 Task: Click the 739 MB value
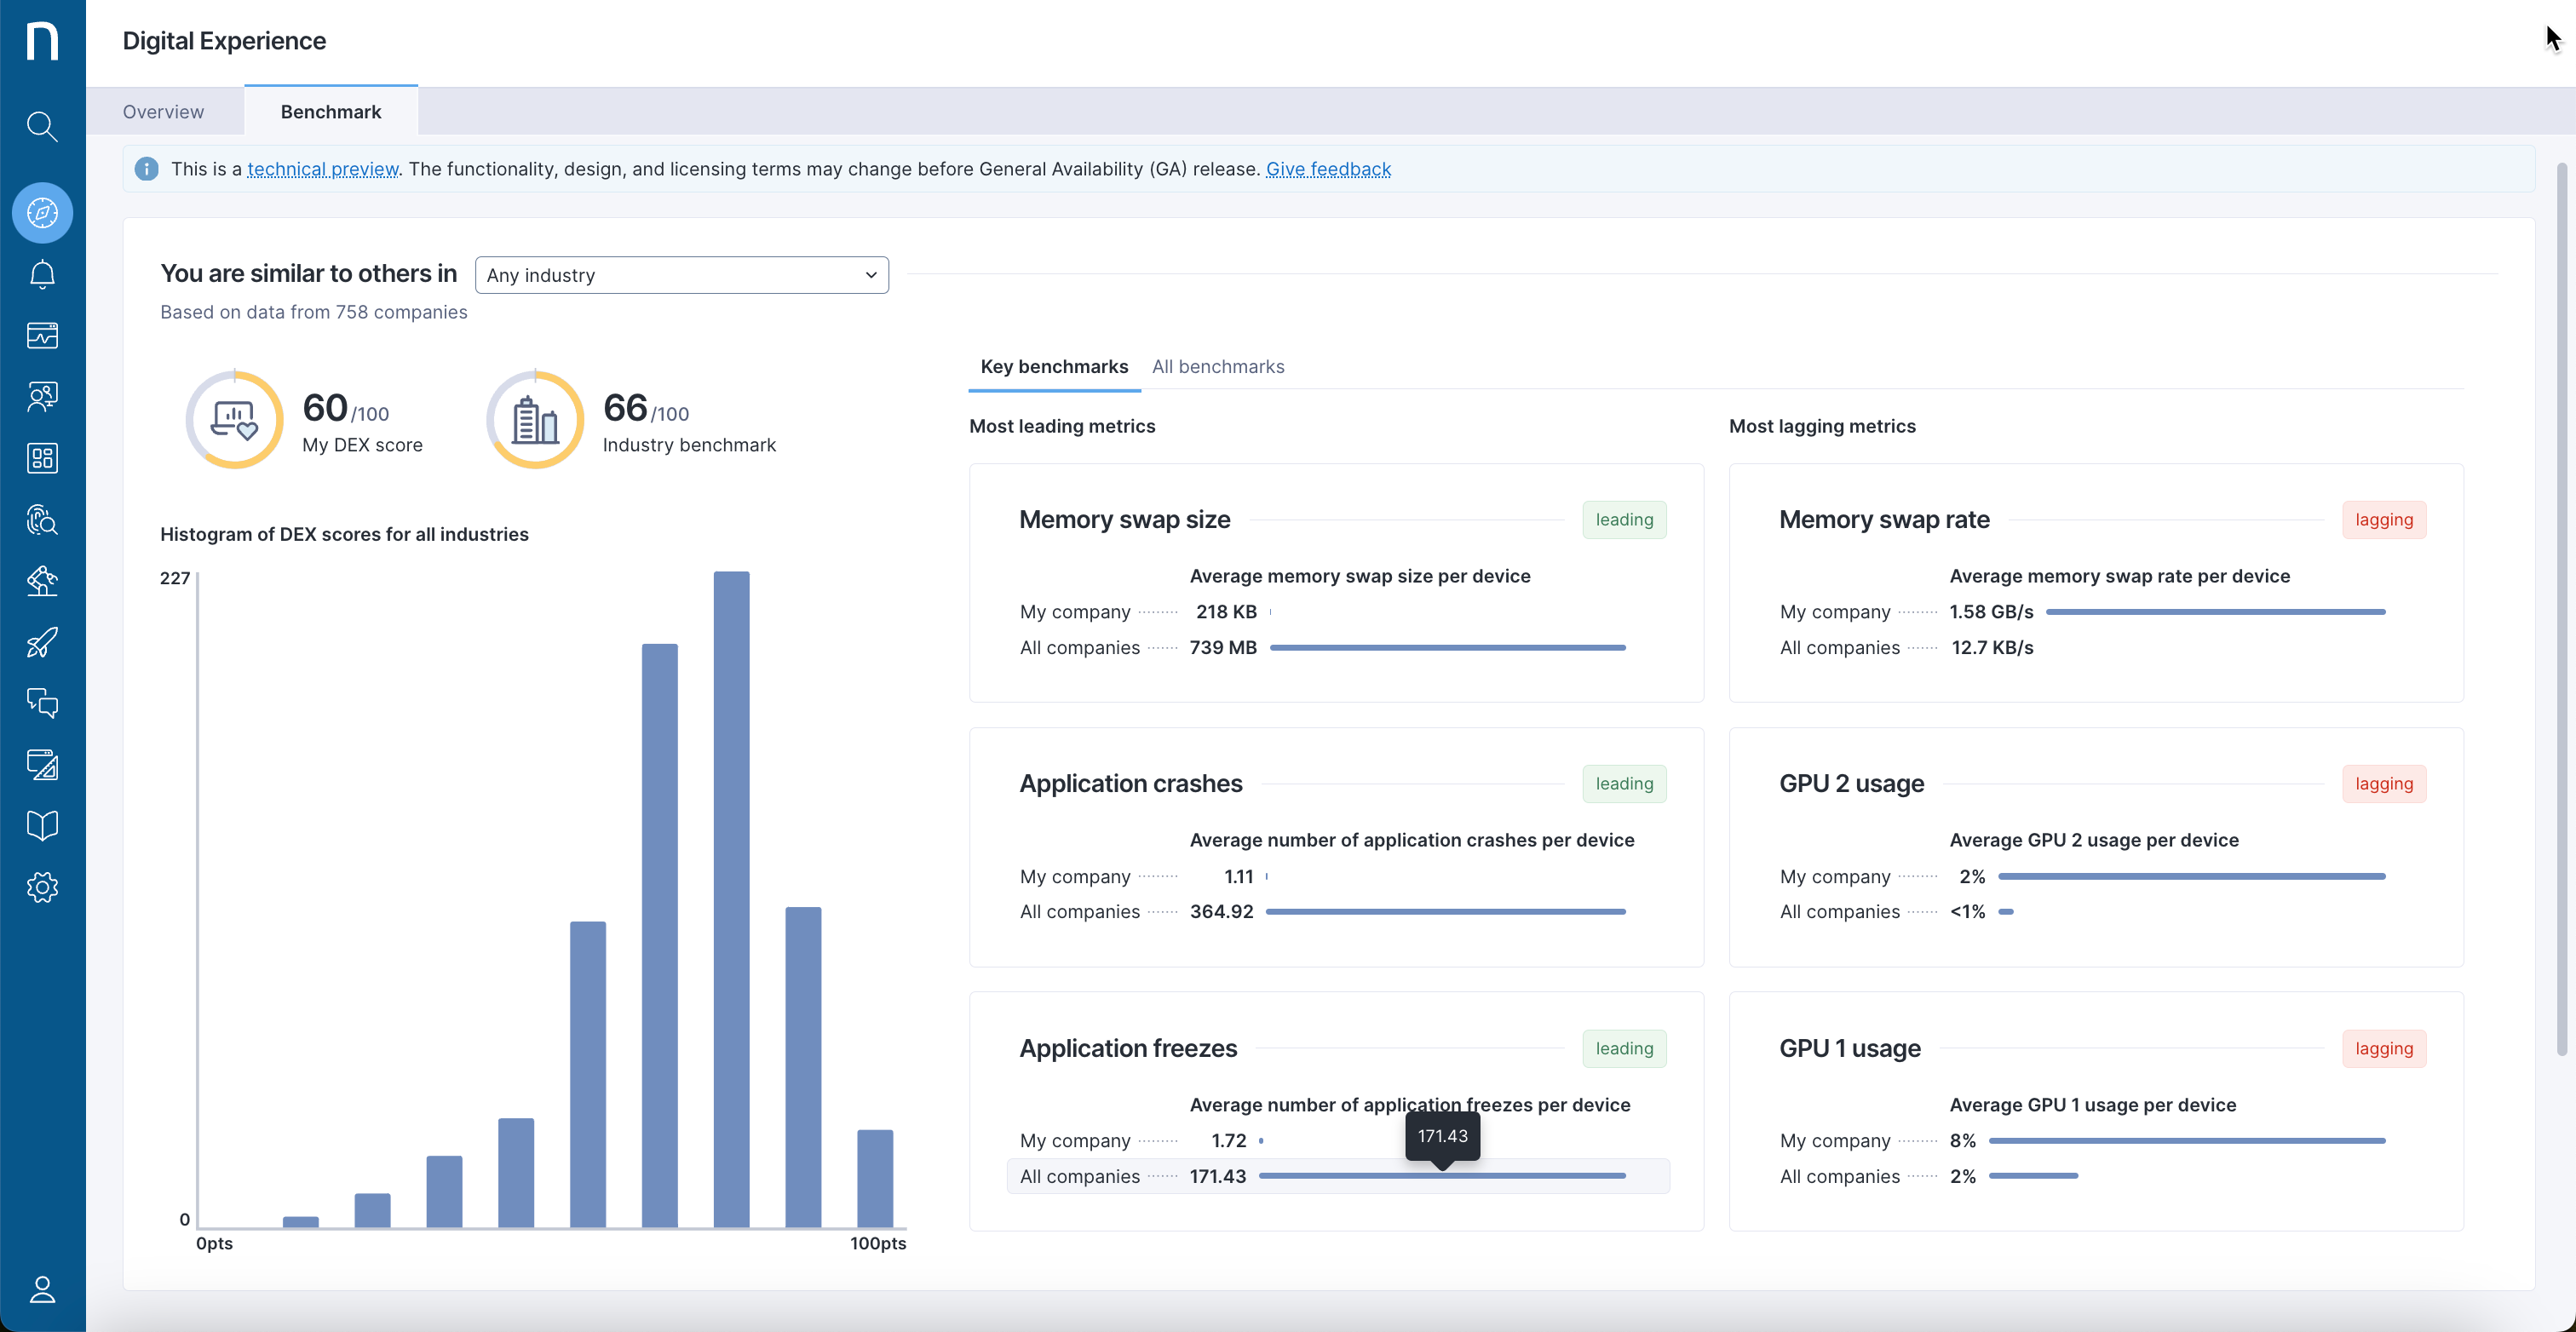click(x=1223, y=648)
